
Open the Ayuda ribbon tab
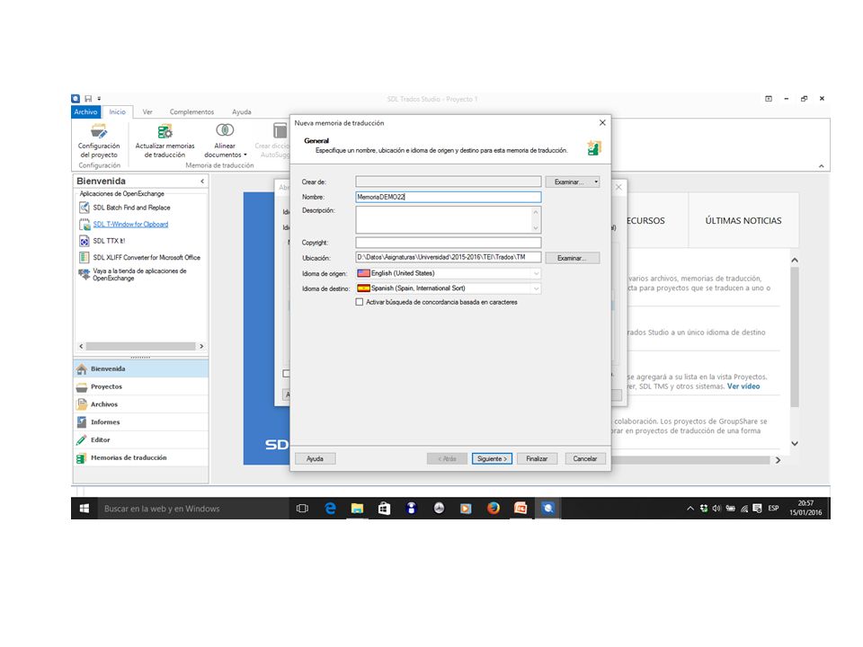pyautogui.click(x=242, y=111)
